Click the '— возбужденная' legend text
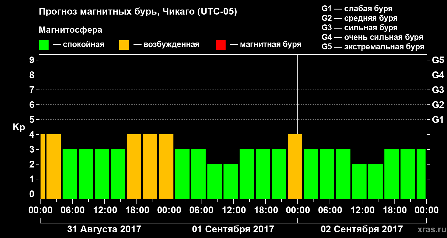447x238 pixels. 166,45
